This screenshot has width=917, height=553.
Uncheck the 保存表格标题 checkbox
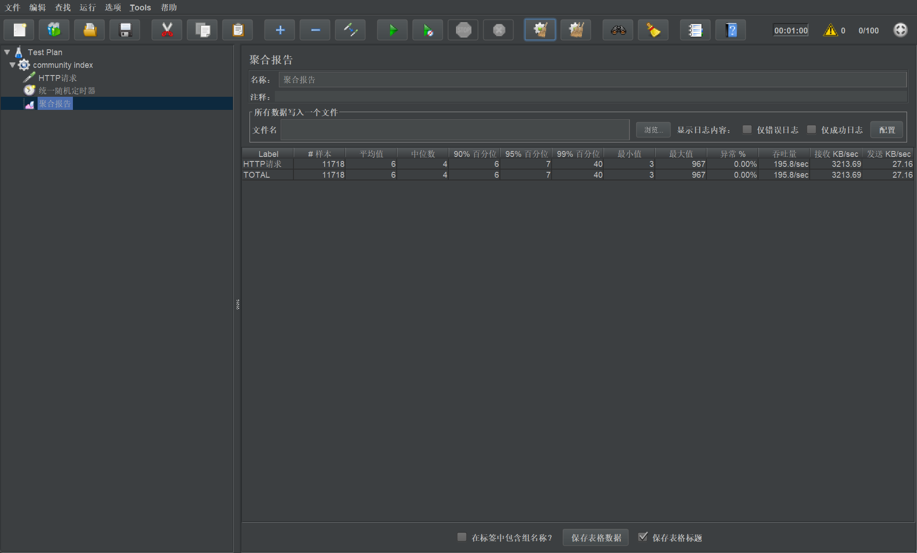643,537
